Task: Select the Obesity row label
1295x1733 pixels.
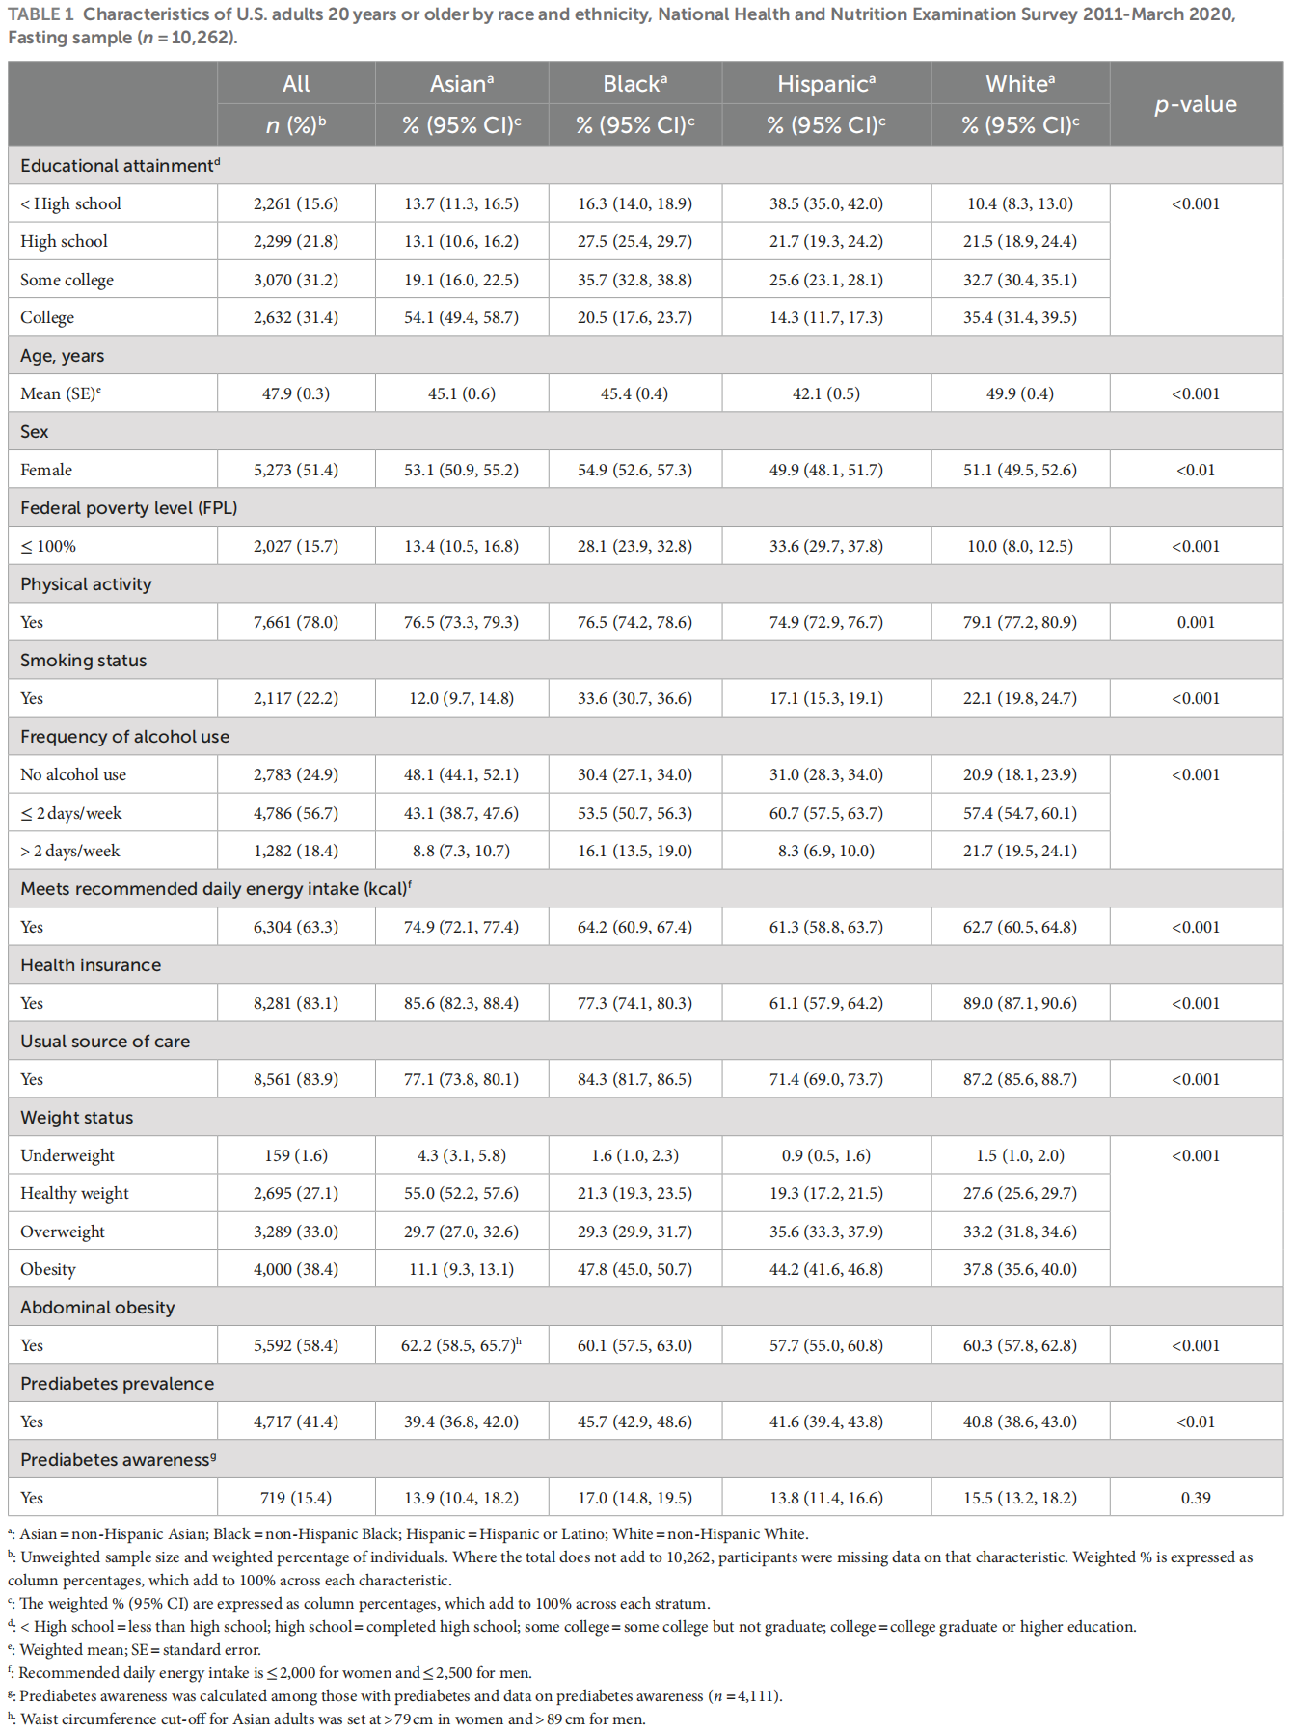Action: pos(47,1269)
